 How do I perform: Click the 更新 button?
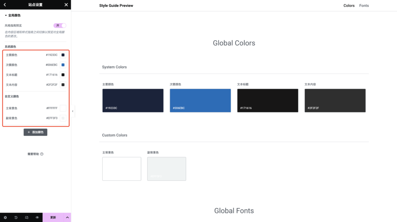pos(53,217)
